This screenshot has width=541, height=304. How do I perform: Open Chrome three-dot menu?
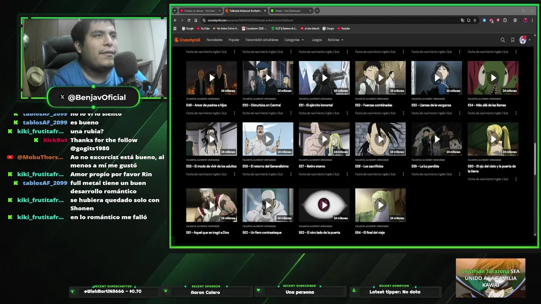tap(532, 20)
